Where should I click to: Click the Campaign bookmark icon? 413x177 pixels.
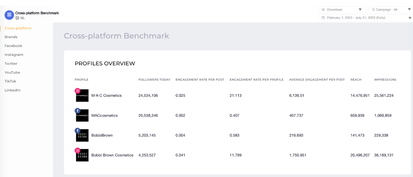(x=373, y=10)
